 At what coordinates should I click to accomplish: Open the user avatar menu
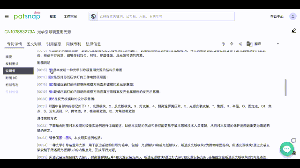click(292, 17)
